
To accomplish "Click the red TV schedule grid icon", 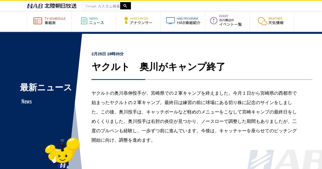I will (x=38, y=21).
